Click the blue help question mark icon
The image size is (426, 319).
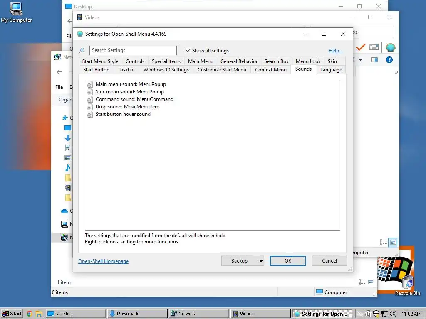click(x=389, y=60)
